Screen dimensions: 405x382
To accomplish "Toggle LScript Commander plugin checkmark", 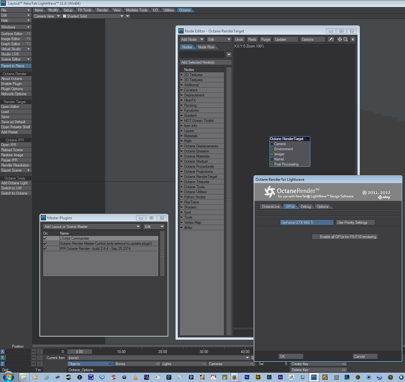I will coord(45,238).
